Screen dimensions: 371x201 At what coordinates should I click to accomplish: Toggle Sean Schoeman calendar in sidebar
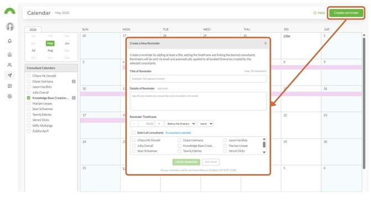pos(29,109)
